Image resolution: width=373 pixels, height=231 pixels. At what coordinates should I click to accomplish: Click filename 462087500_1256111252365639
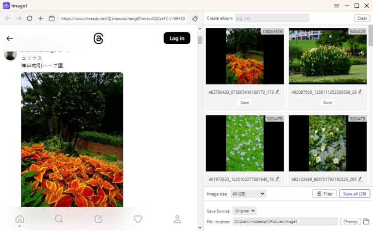[x=324, y=92]
